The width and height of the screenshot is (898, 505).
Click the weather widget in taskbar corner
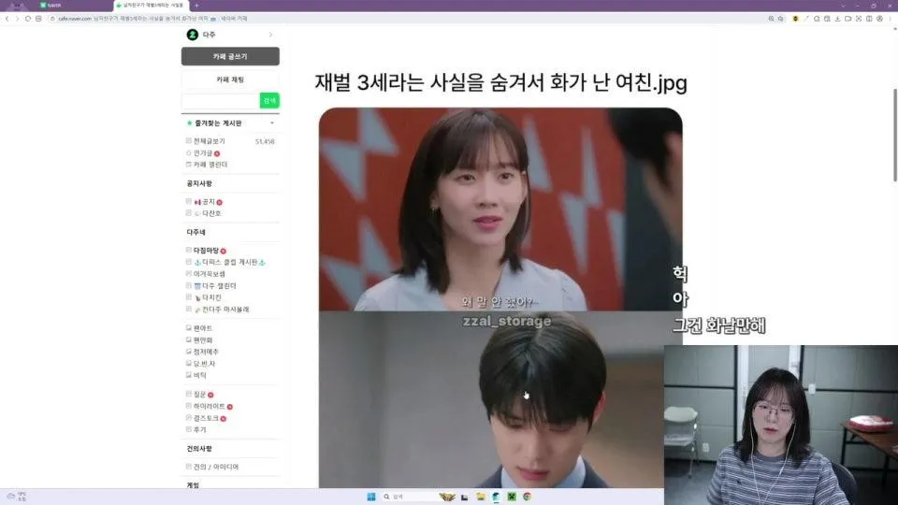(16, 496)
